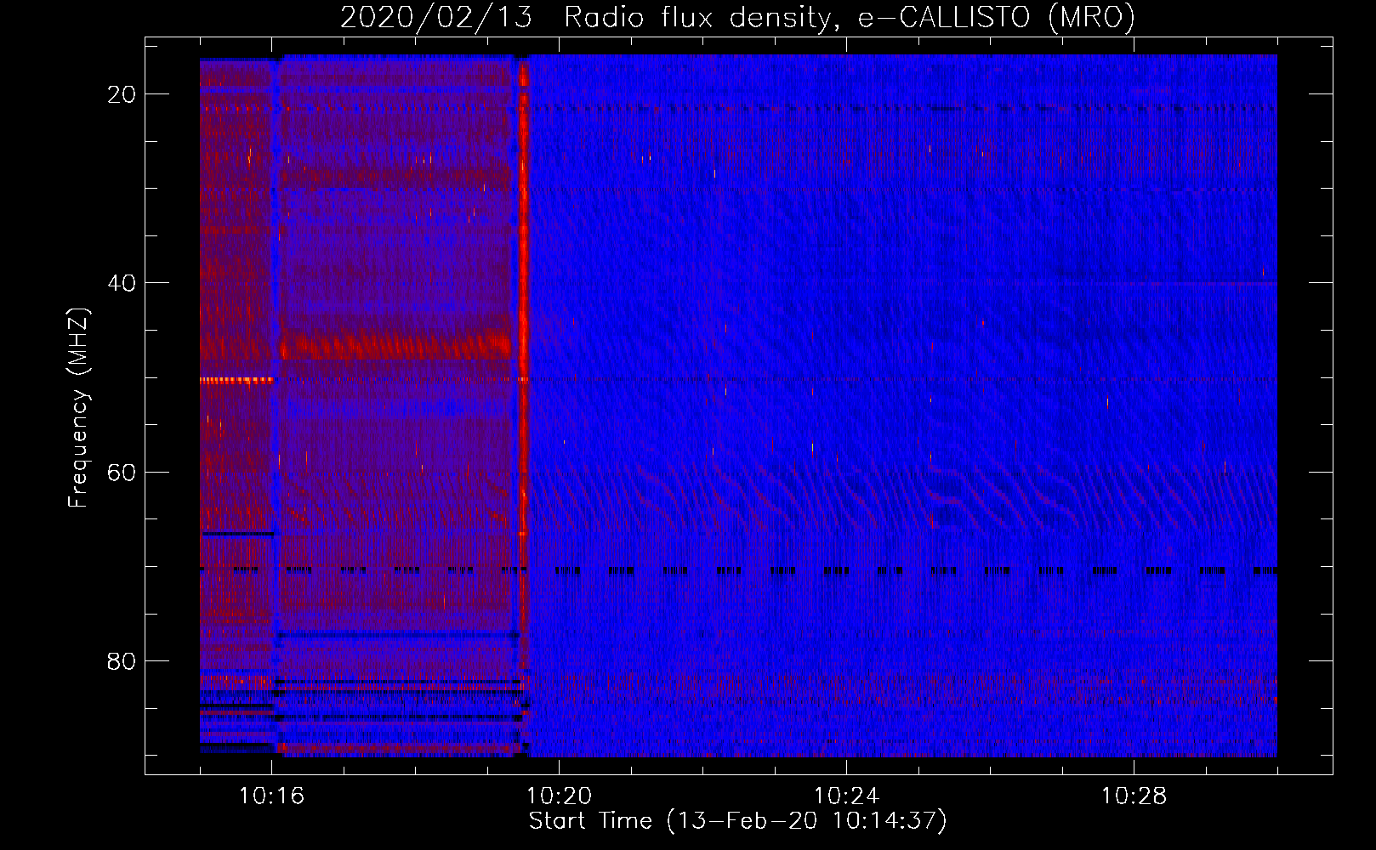Click the orange dashed line at 50 MHz
The height and width of the screenshot is (850, 1376).
click(236, 381)
